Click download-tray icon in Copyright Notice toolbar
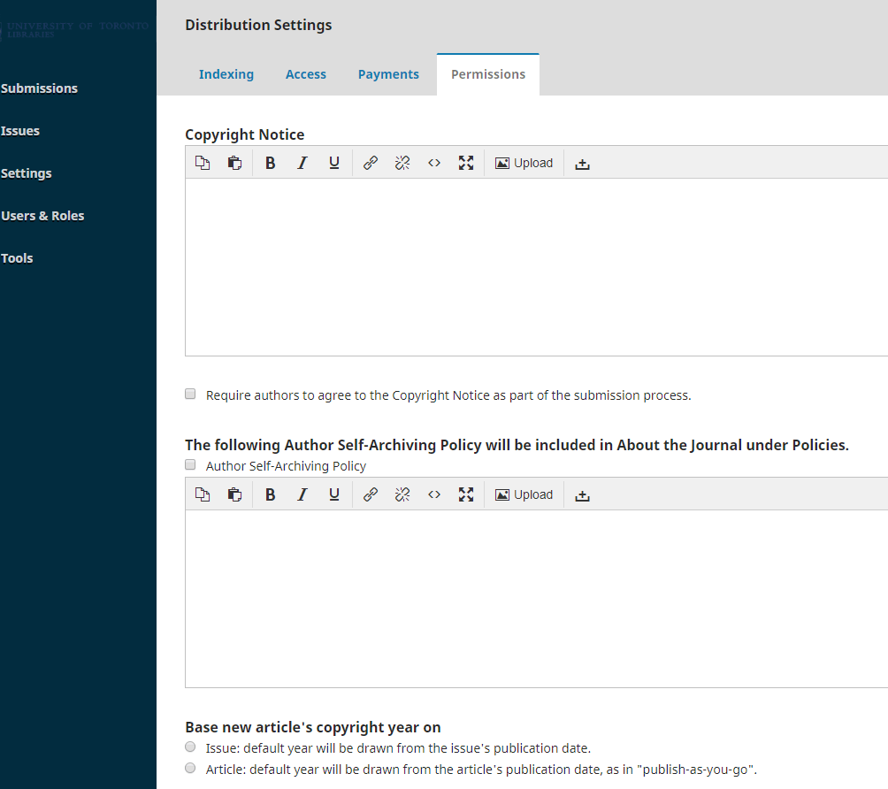888x789 pixels. [582, 164]
